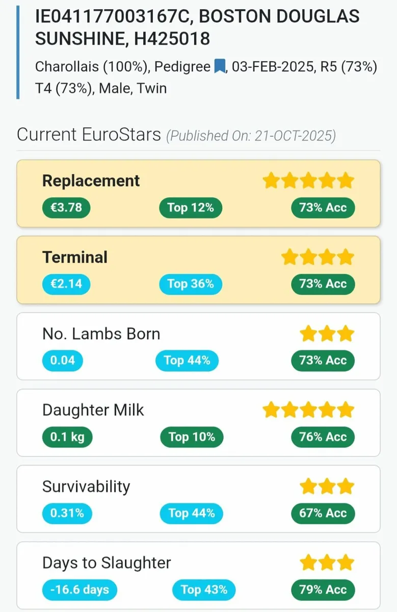Click the No. Lambs Born star rating

pos(327,334)
